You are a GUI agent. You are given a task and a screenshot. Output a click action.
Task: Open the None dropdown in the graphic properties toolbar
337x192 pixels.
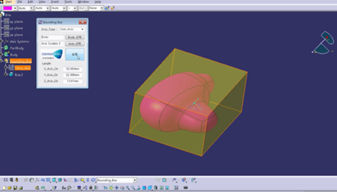click(x=96, y=8)
